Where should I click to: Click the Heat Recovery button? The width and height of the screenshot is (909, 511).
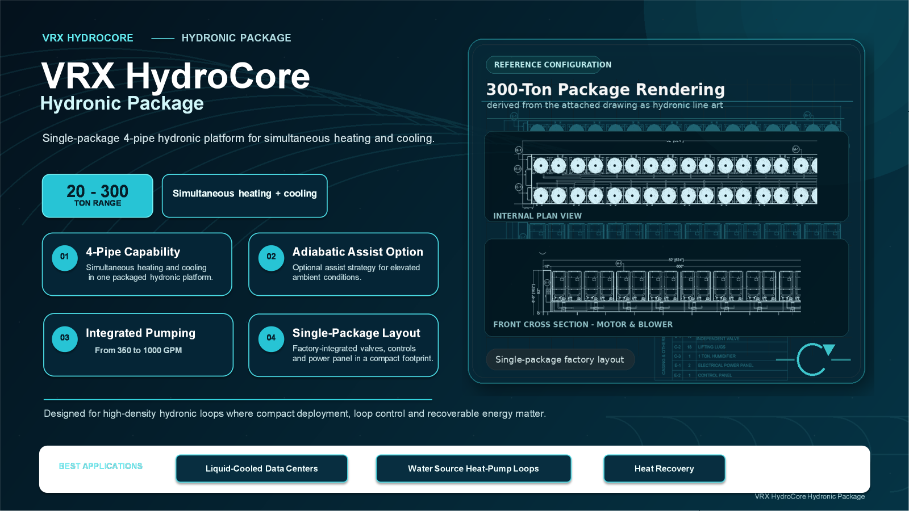pos(665,469)
